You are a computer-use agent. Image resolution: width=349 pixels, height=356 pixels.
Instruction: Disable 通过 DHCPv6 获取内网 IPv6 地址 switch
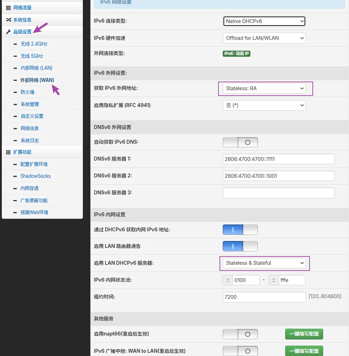(x=240, y=230)
